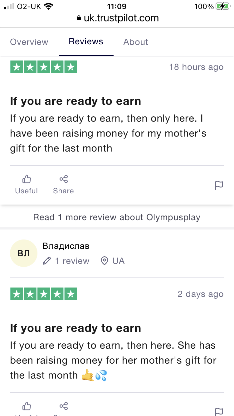Tap the '18 hours ago' timestamp
The height and width of the screenshot is (416, 234).
click(x=196, y=67)
